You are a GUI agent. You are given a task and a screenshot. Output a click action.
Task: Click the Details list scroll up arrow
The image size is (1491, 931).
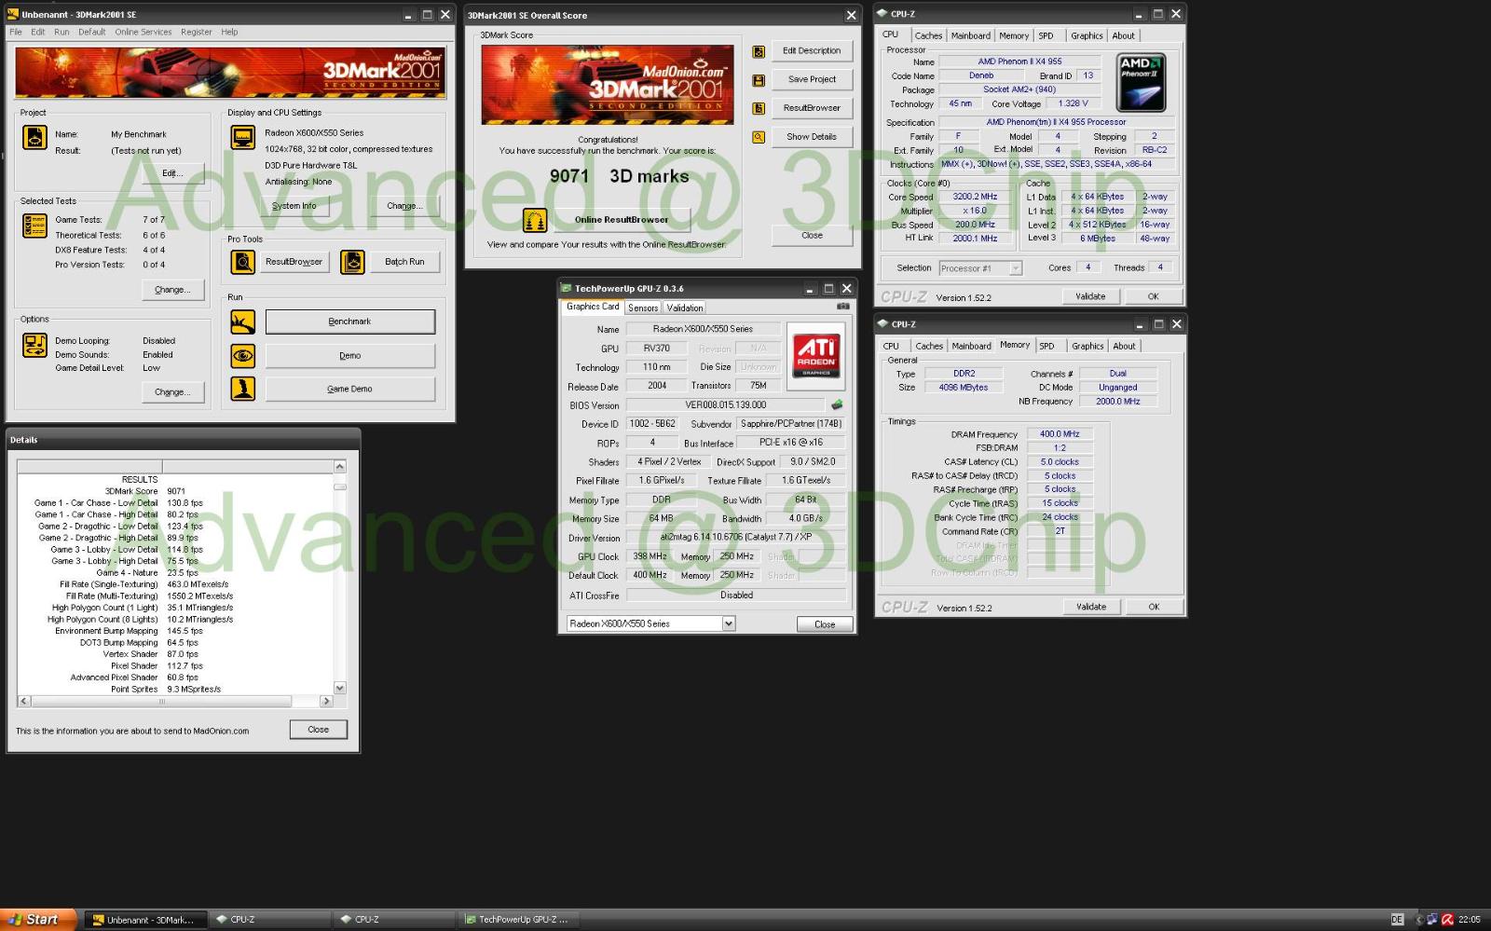coord(339,466)
